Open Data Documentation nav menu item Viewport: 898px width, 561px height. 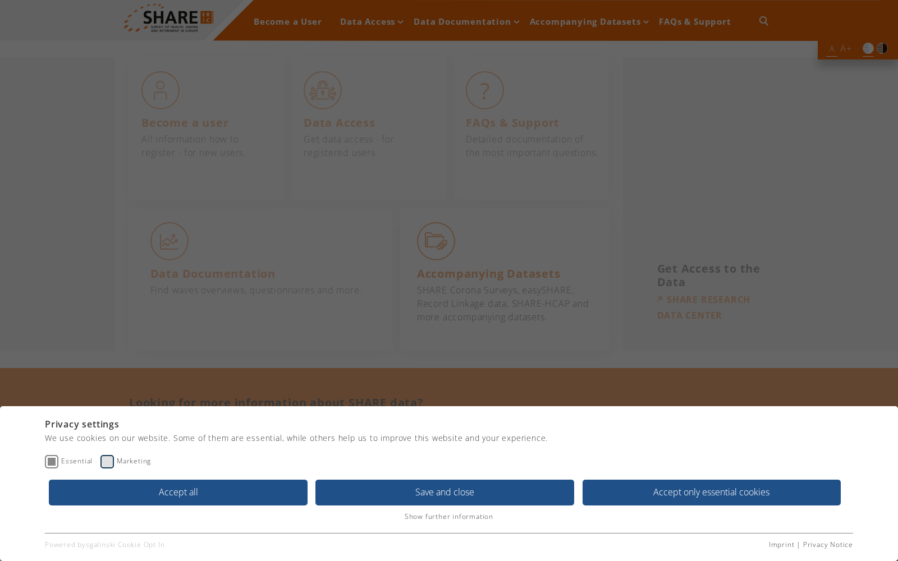[x=462, y=22]
